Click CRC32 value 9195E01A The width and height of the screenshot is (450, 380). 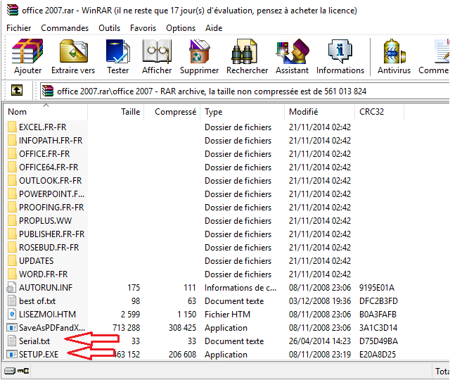tap(377, 288)
